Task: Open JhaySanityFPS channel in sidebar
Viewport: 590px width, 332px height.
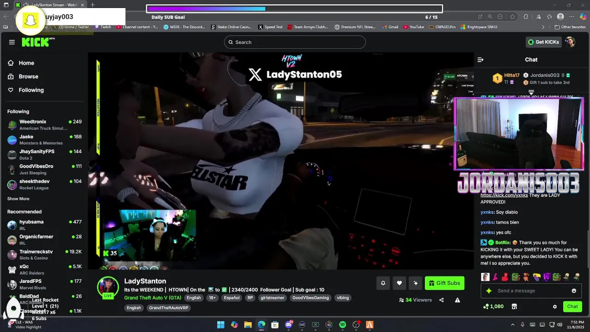Action: (x=44, y=154)
